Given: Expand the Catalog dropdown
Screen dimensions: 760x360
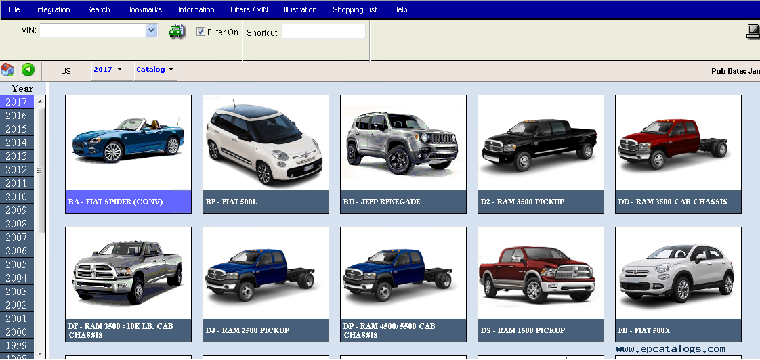Looking at the screenshot, I should tap(155, 69).
